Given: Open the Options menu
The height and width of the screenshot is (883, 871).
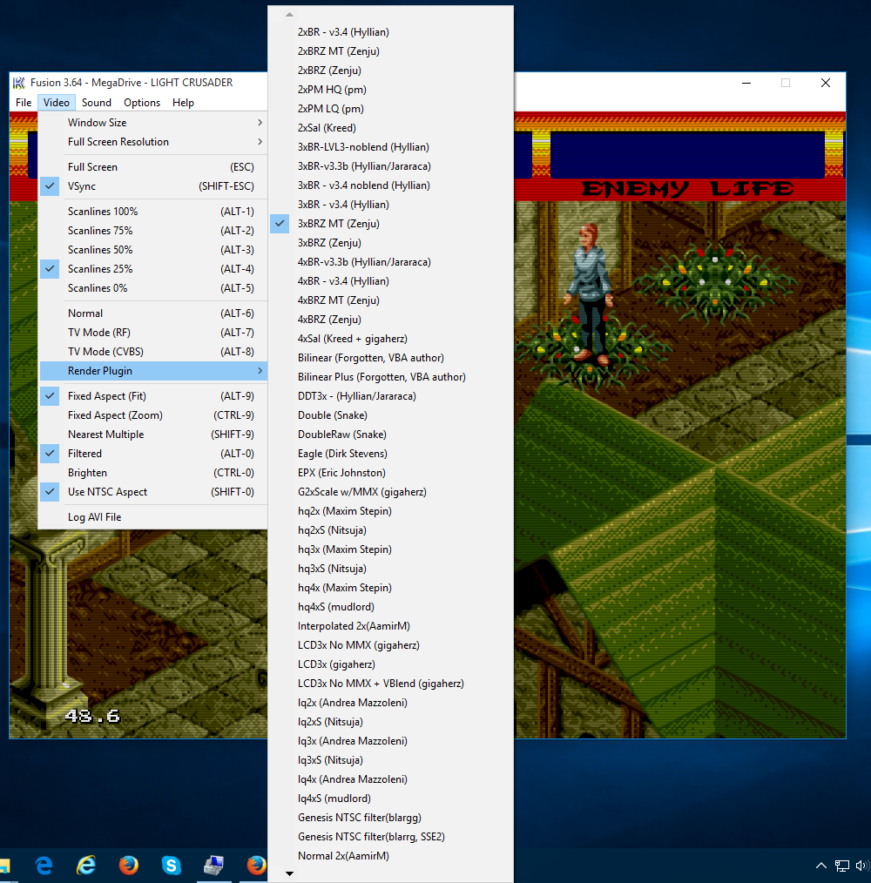Looking at the screenshot, I should (x=142, y=103).
